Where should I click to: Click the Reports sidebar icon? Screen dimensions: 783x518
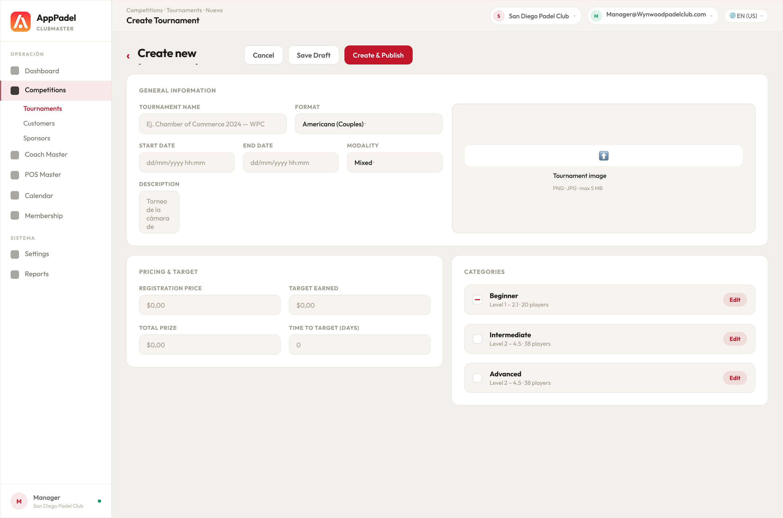(15, 274)
